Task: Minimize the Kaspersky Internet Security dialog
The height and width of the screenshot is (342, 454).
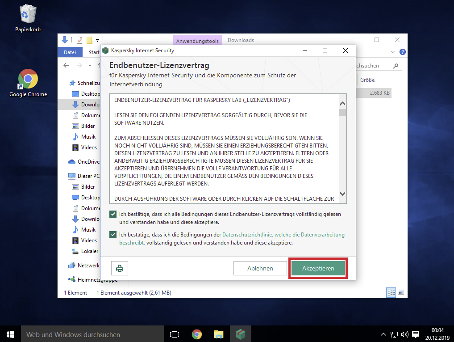Action: click(x=305, y=51)
